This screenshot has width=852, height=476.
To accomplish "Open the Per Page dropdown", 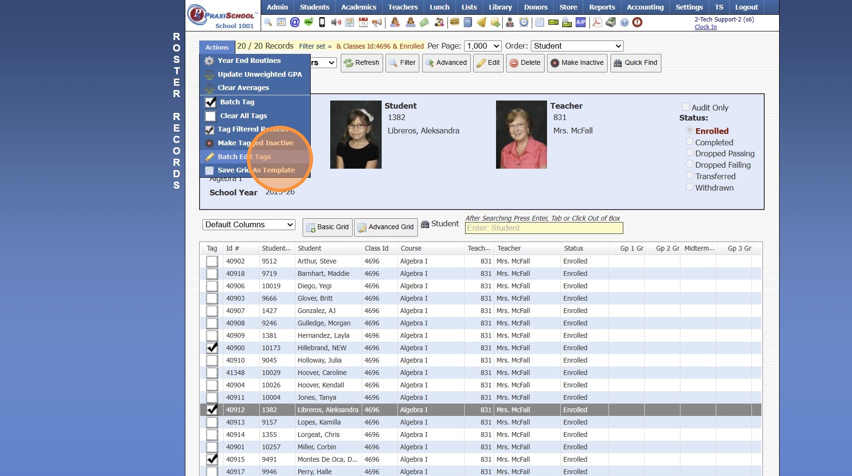I will (x=483, y=46).
